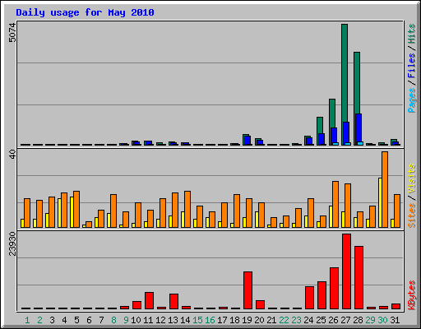Select the orange sites bar for day 27
421x329 pixels.
pyautogui.click(x=348, y=206)
